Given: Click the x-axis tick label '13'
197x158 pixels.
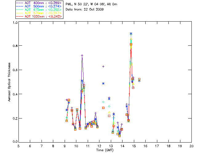Looking at the screenshot, I should [111, 146].
